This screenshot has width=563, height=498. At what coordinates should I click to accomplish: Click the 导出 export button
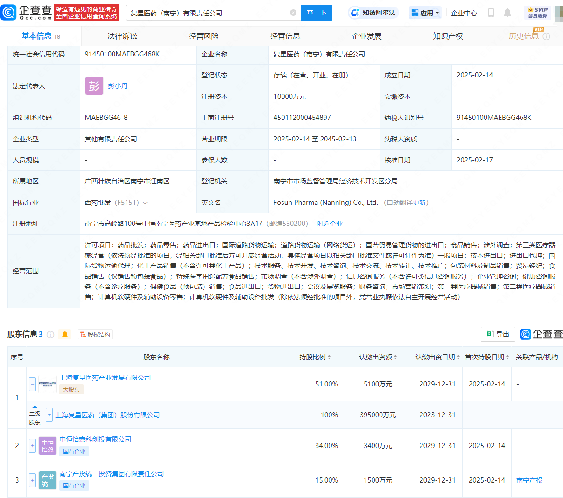click(498, 334)
